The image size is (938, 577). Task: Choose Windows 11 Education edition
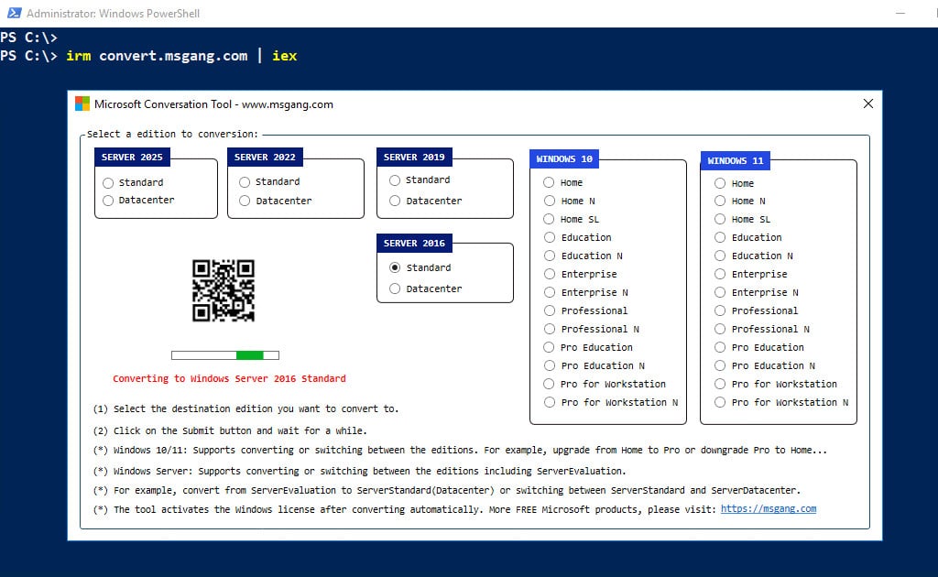pos(720,237)
